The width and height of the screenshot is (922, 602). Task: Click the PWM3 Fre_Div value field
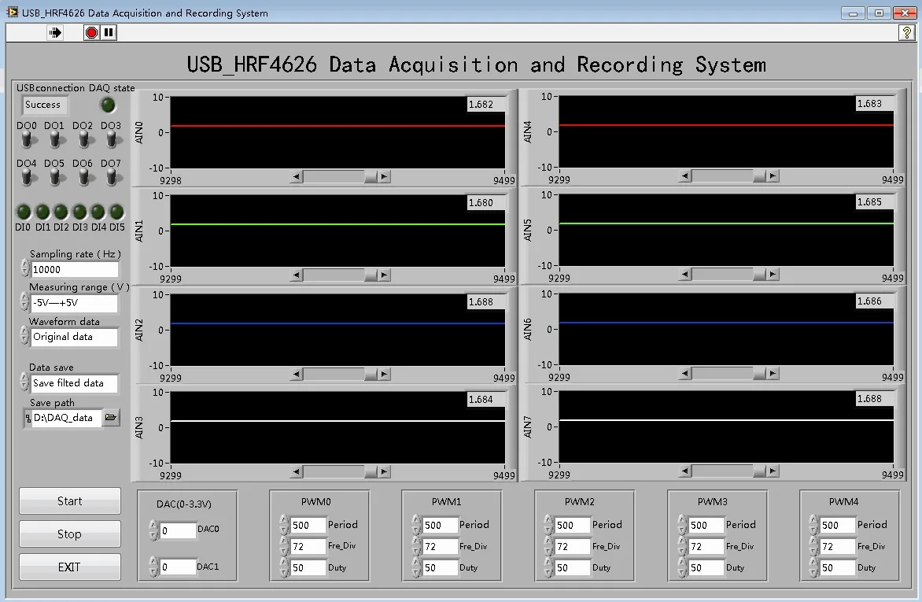pos(706,547)
